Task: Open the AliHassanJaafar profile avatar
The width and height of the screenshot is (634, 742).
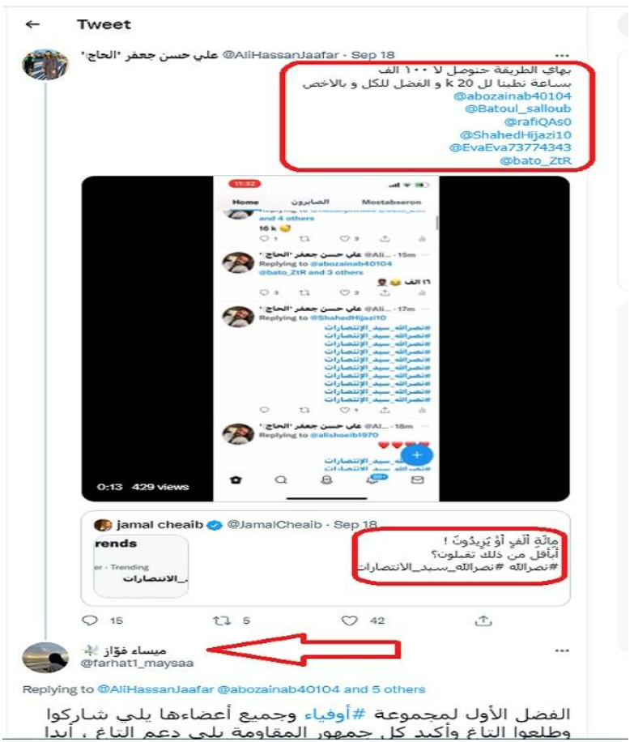Action: [45, 64]
